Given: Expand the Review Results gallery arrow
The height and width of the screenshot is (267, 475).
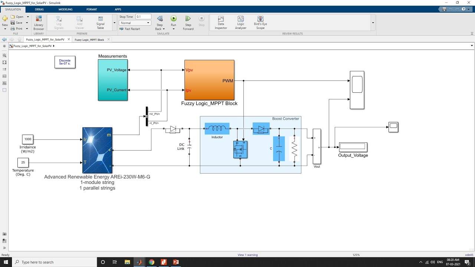Looking at the screenshot, I should [x=373, y=23].
